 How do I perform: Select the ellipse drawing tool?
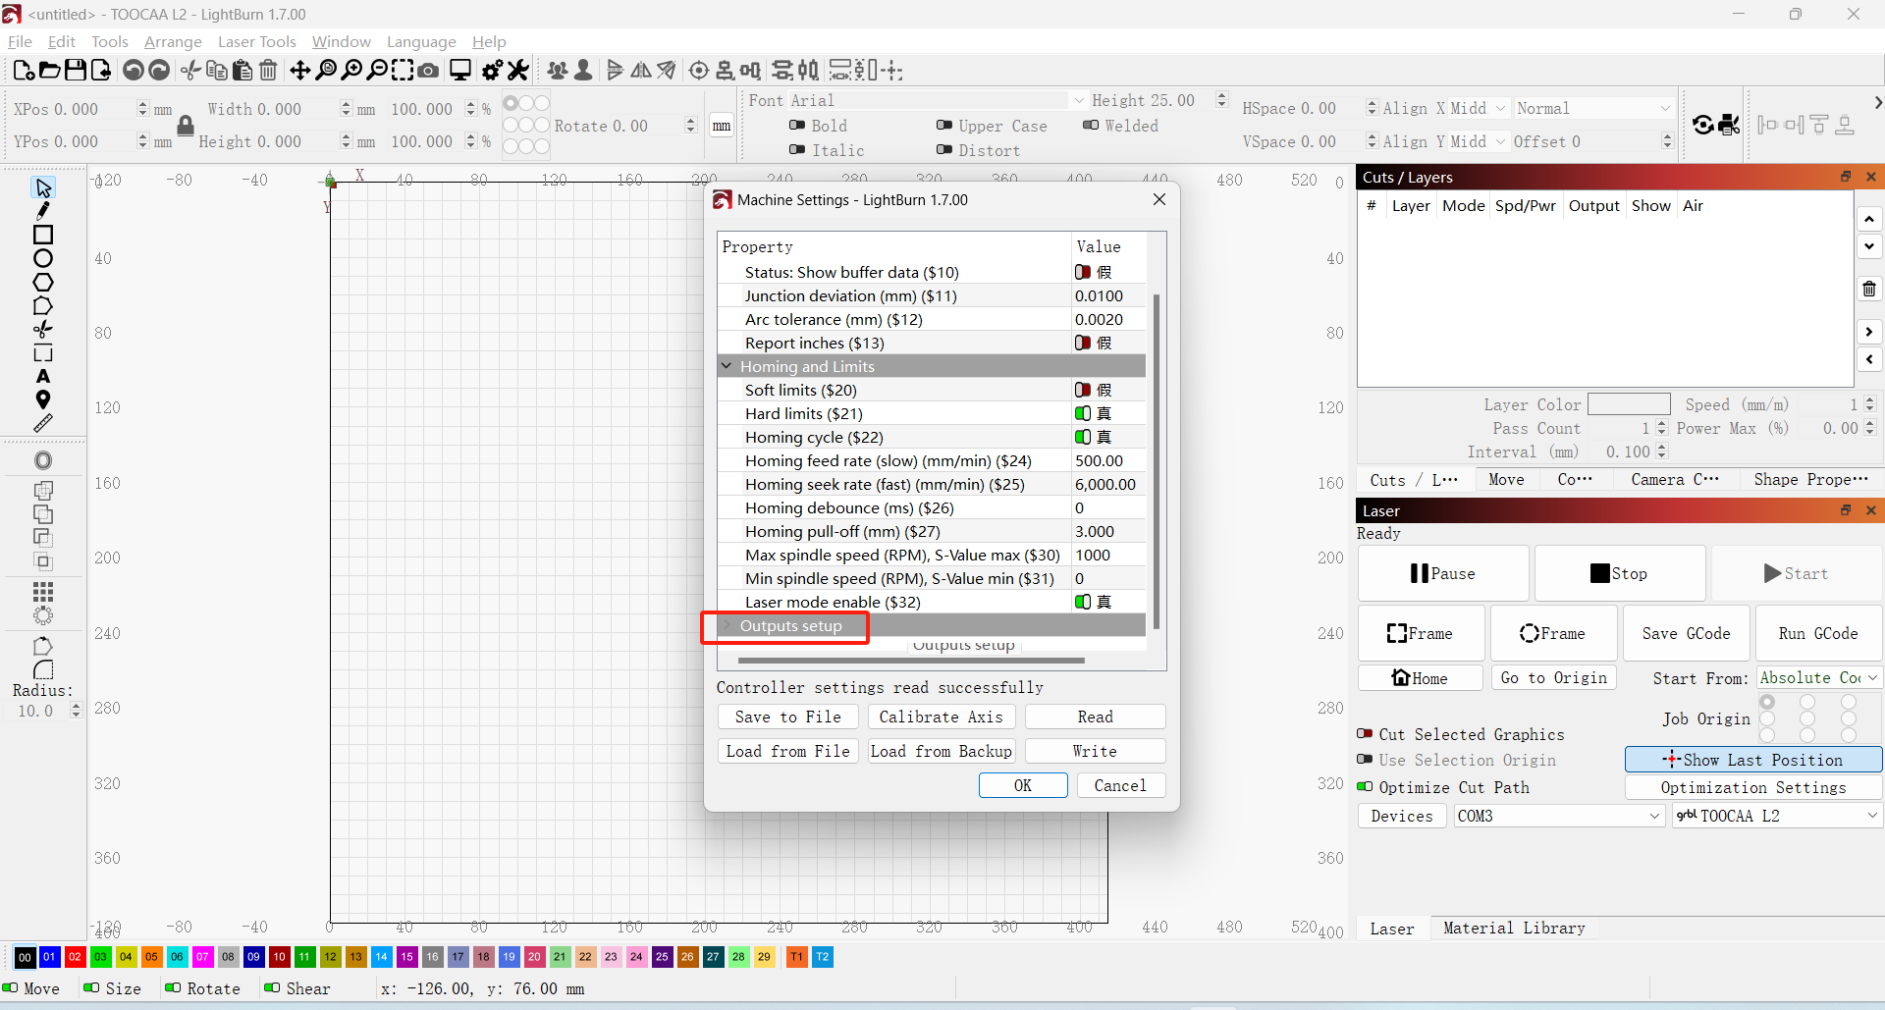pos(43,258)
